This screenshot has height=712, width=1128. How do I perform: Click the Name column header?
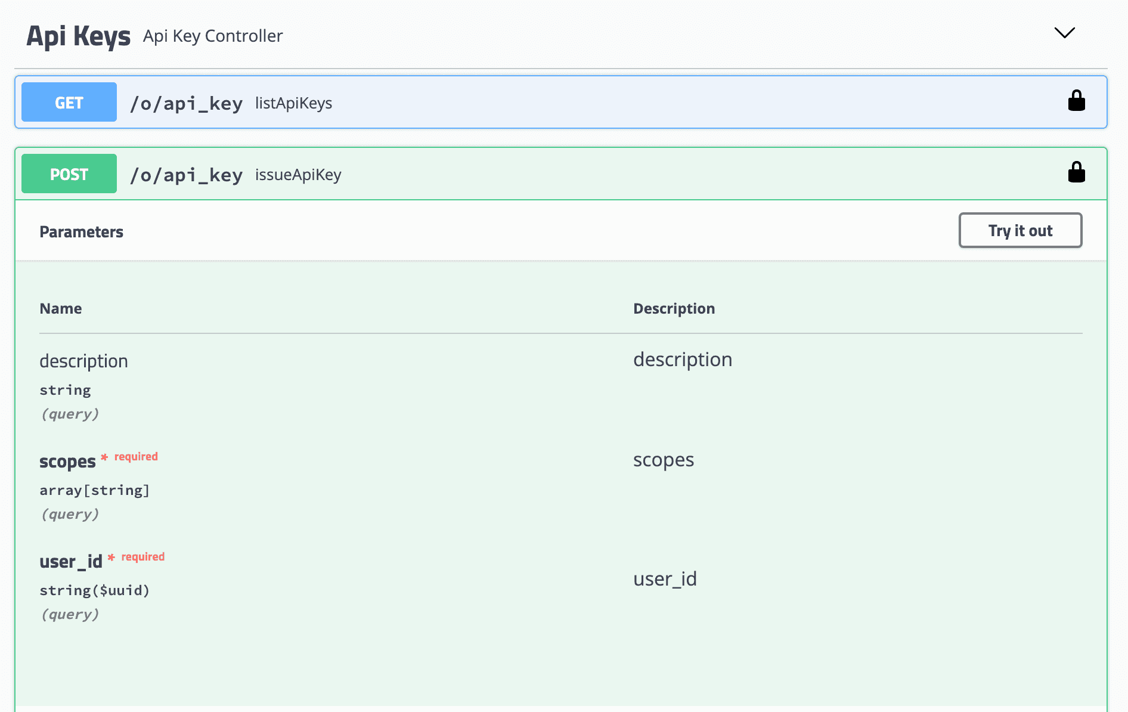[60, 308]
